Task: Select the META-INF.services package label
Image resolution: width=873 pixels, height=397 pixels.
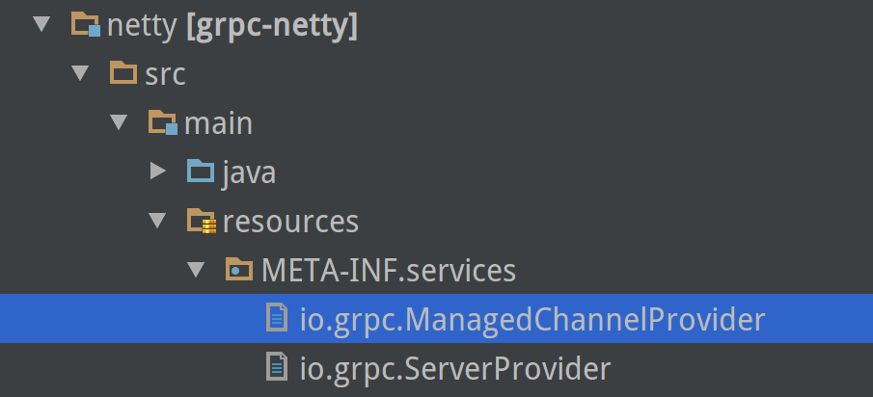Action: click(x=389, y=270)
